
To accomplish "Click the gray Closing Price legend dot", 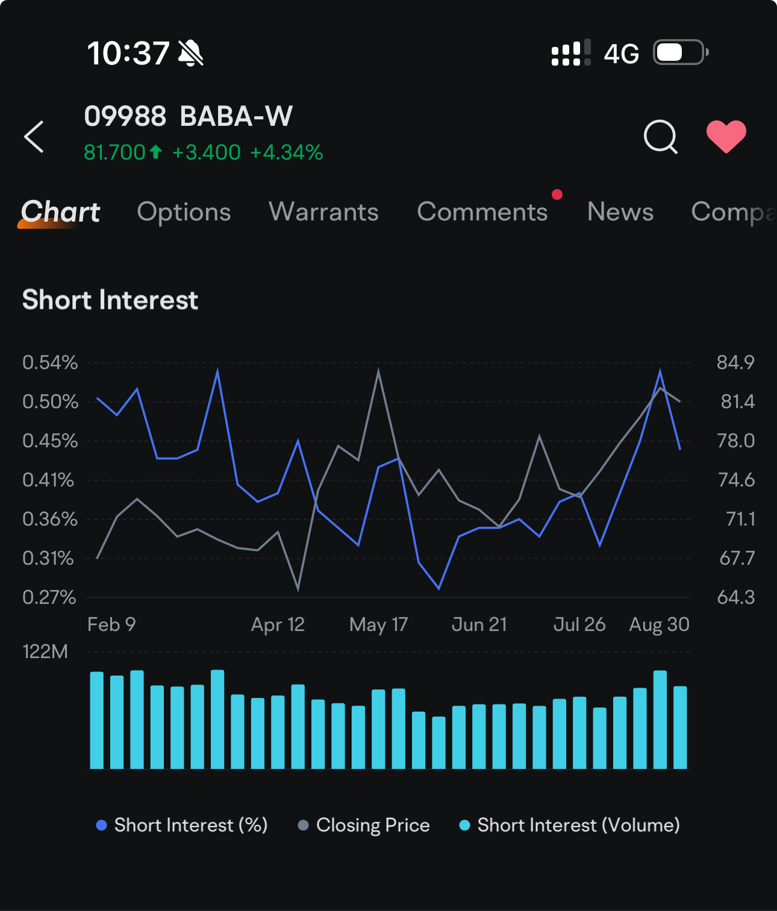I will pos(304,825).
